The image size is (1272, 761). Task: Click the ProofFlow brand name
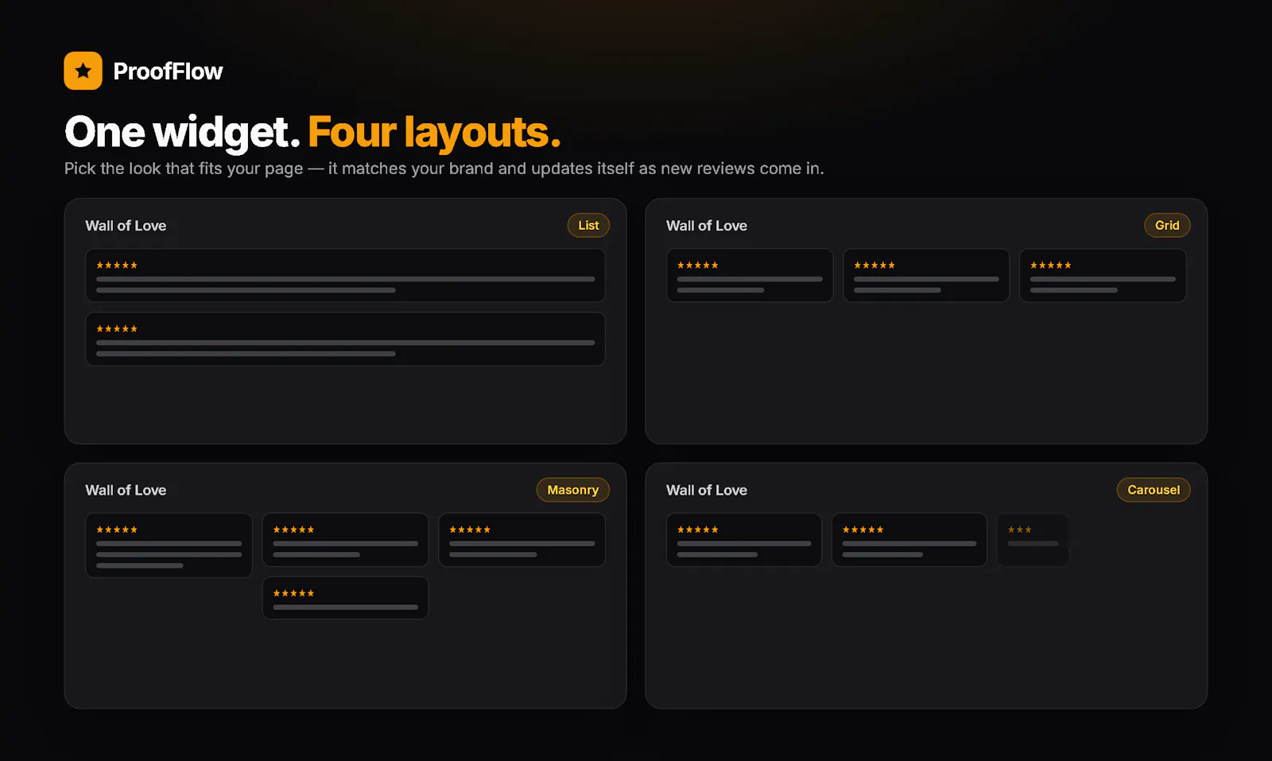point(168,72)
